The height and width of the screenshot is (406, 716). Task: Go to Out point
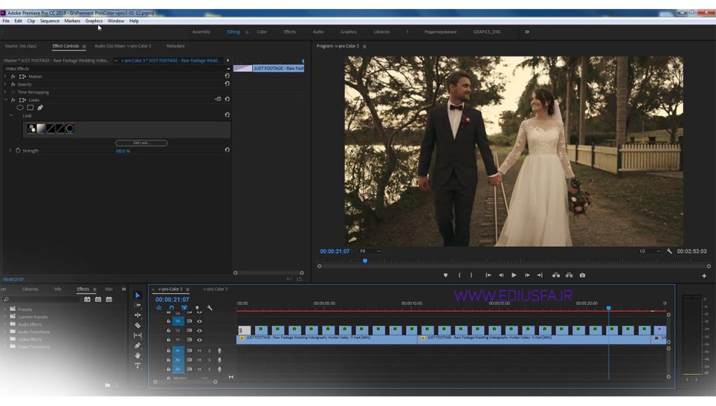click(x=540, y=275)
